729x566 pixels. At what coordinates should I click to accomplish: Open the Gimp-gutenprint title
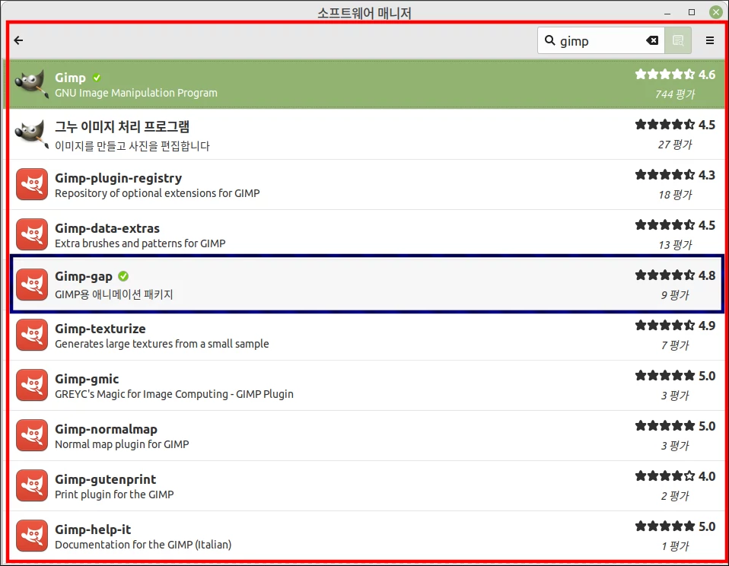tap(106, 479)
